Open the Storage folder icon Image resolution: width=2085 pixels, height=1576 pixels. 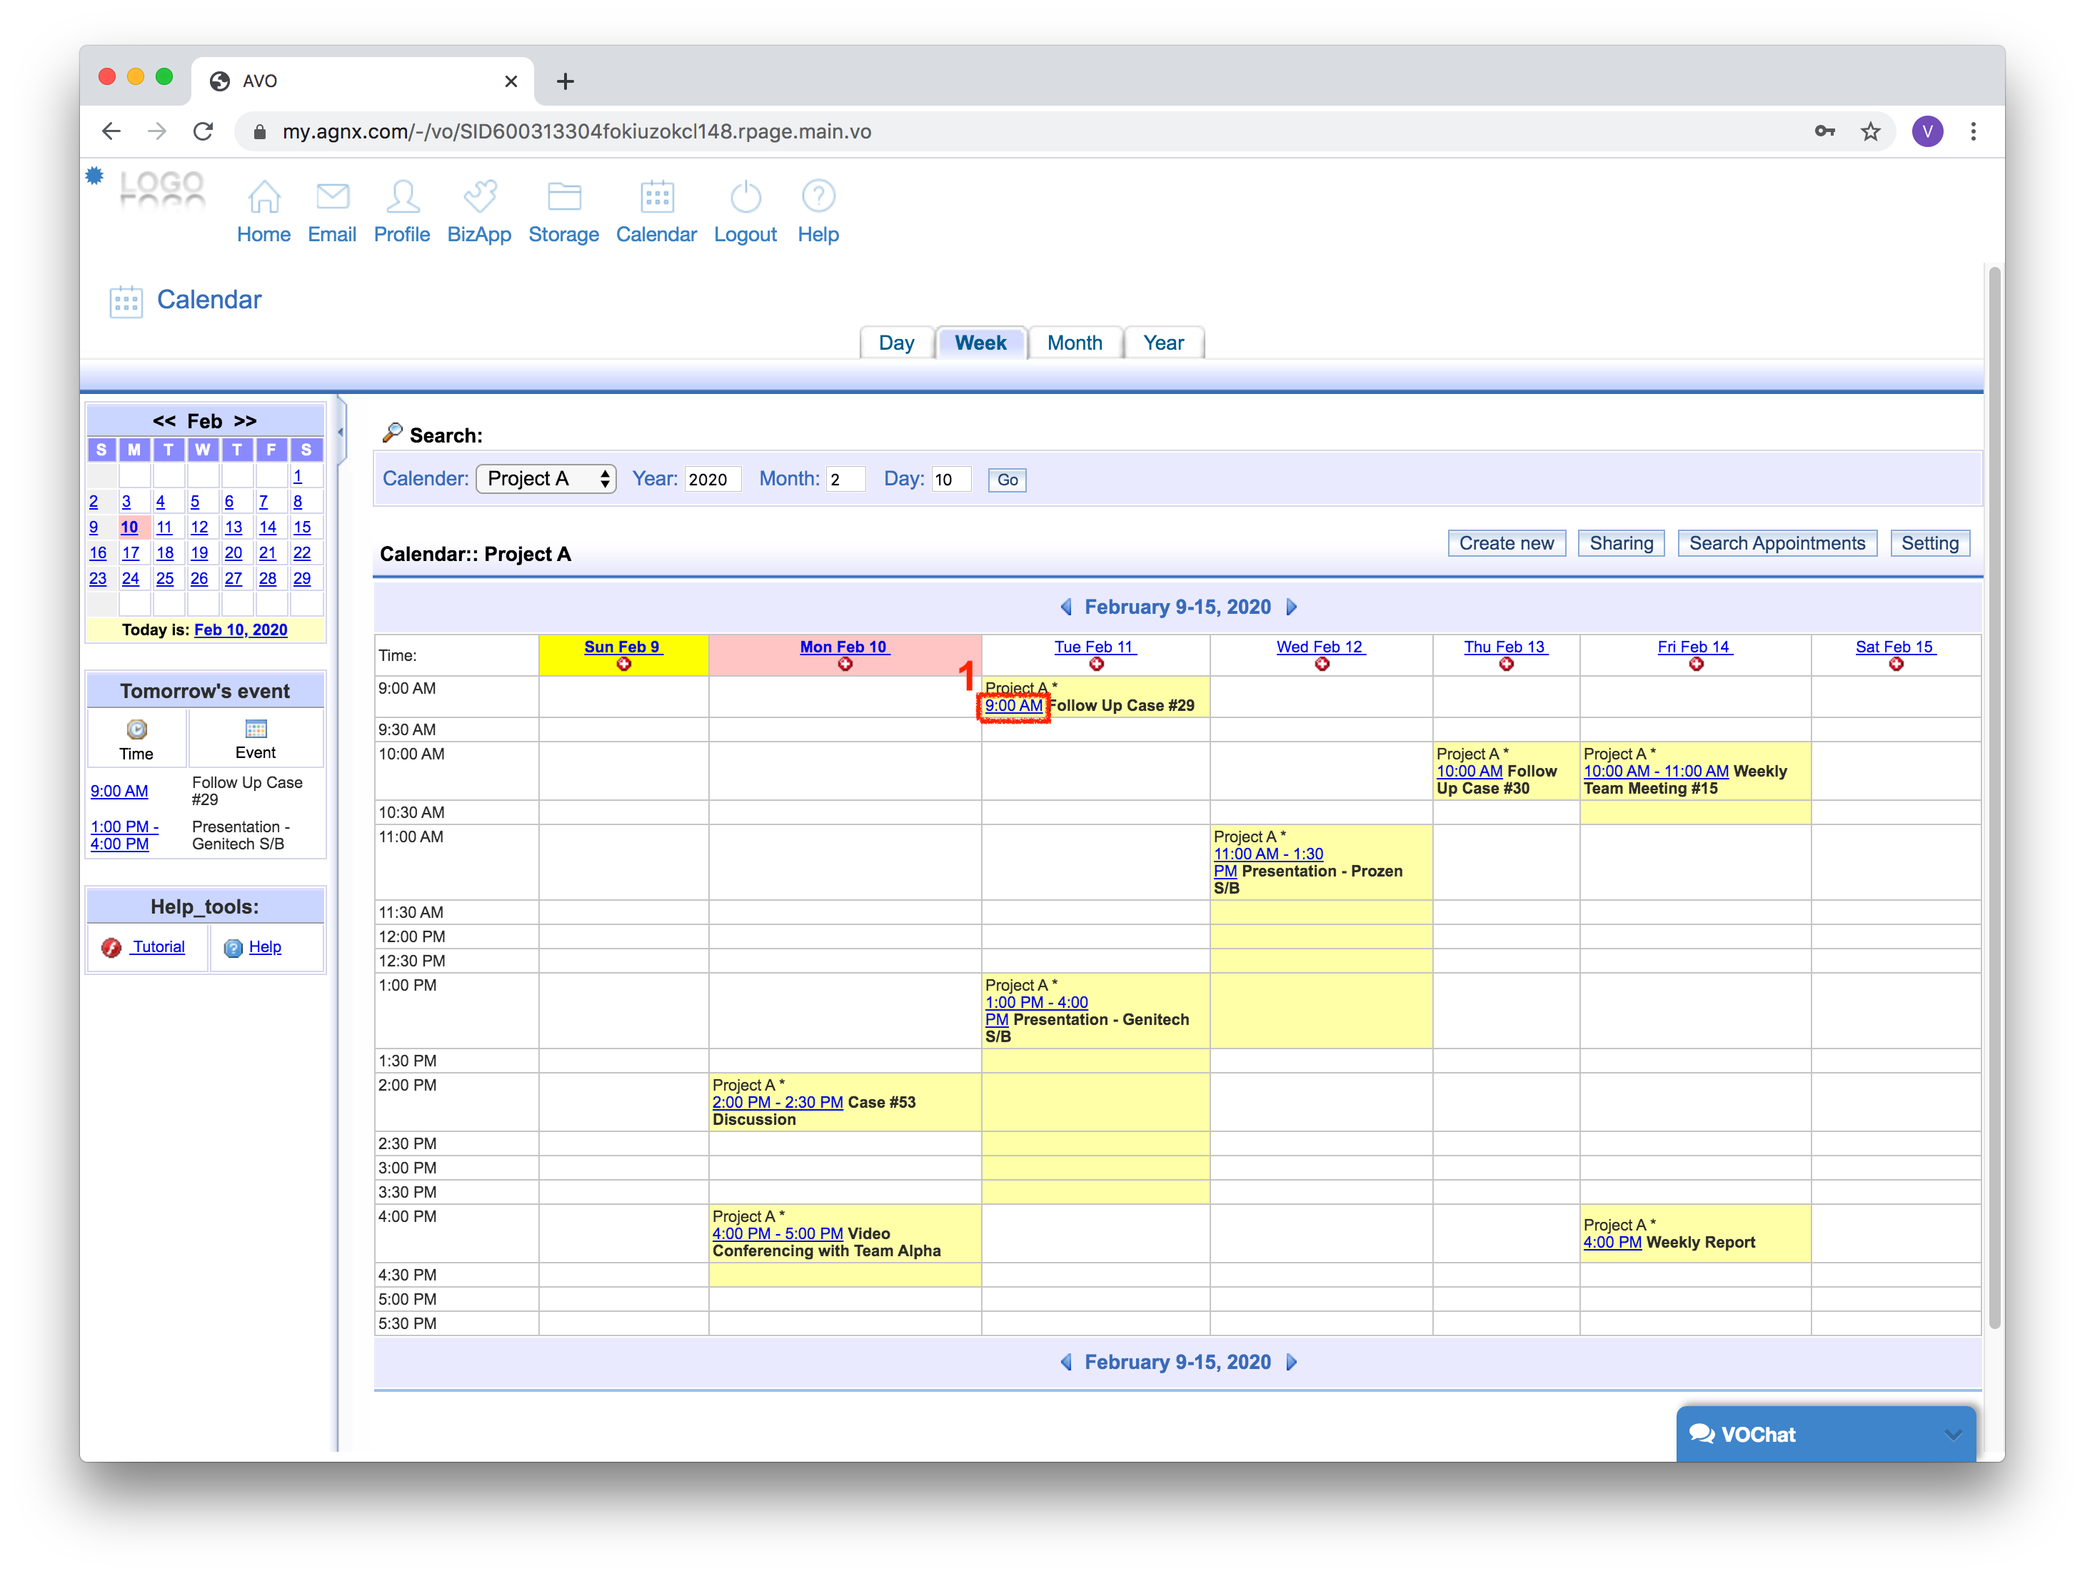[x=563, y=197]
